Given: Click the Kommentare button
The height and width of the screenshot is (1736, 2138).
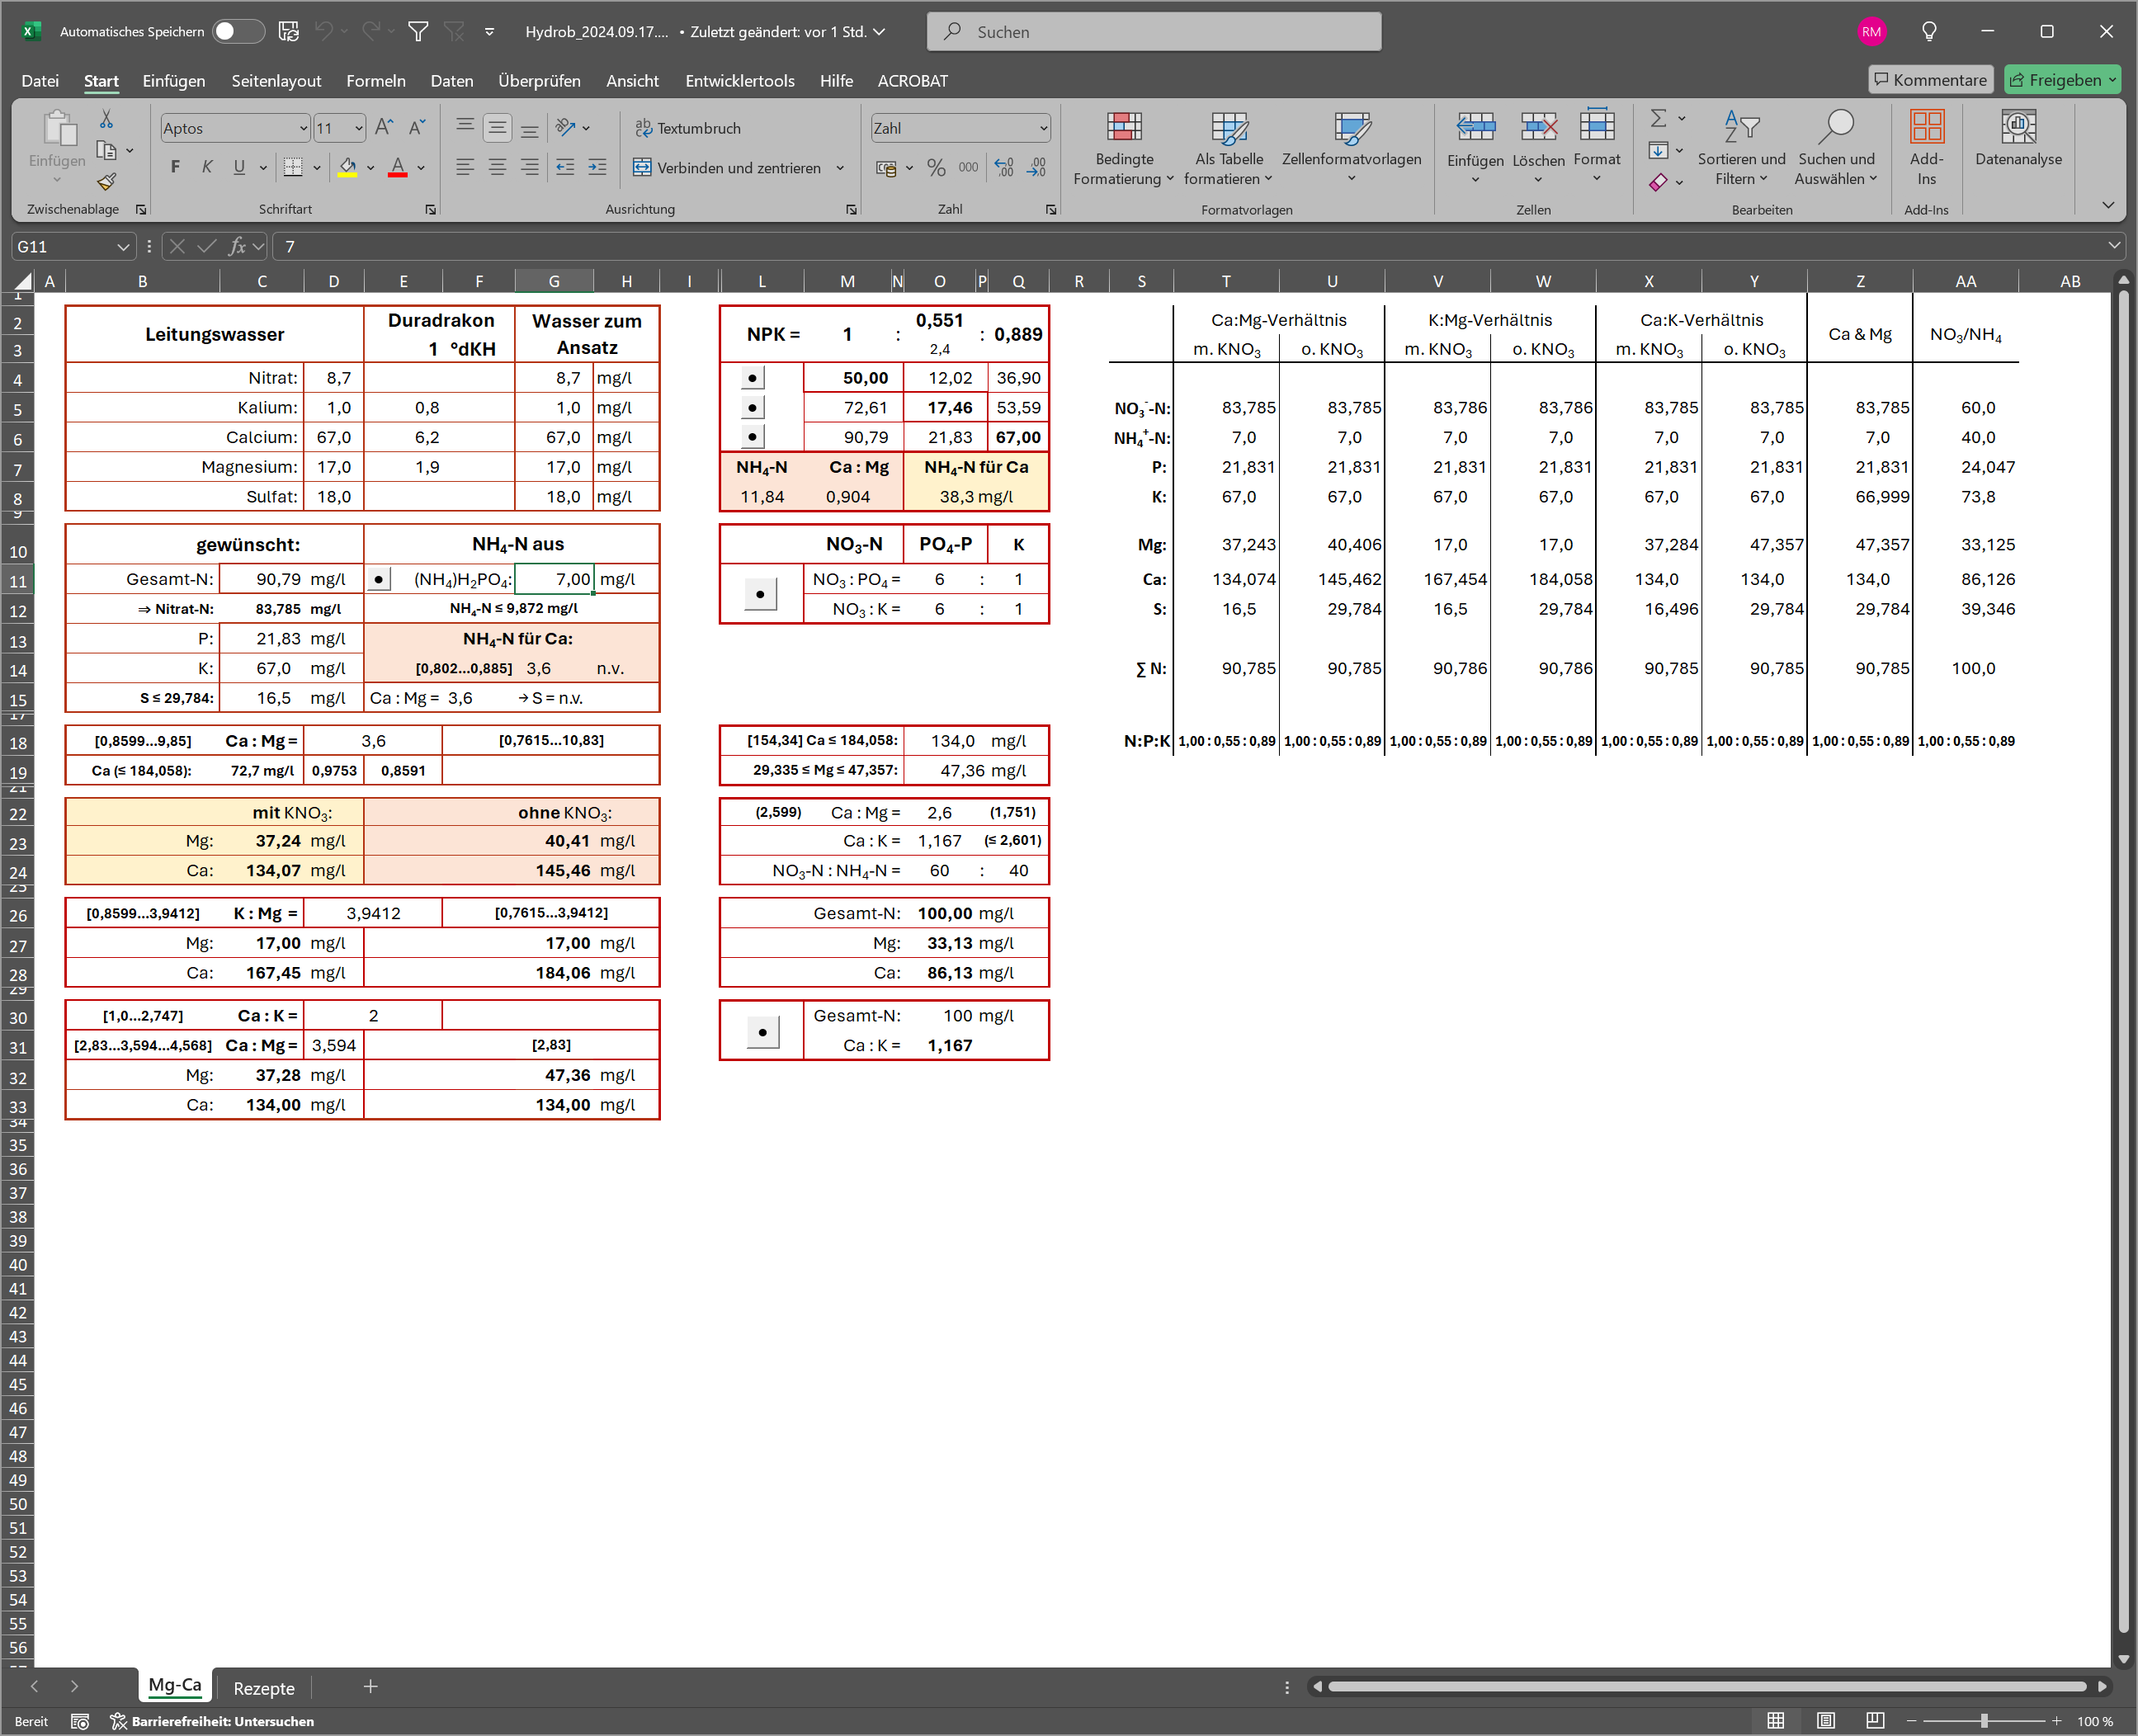Looking at the screenshot, I should [1929, 80].
